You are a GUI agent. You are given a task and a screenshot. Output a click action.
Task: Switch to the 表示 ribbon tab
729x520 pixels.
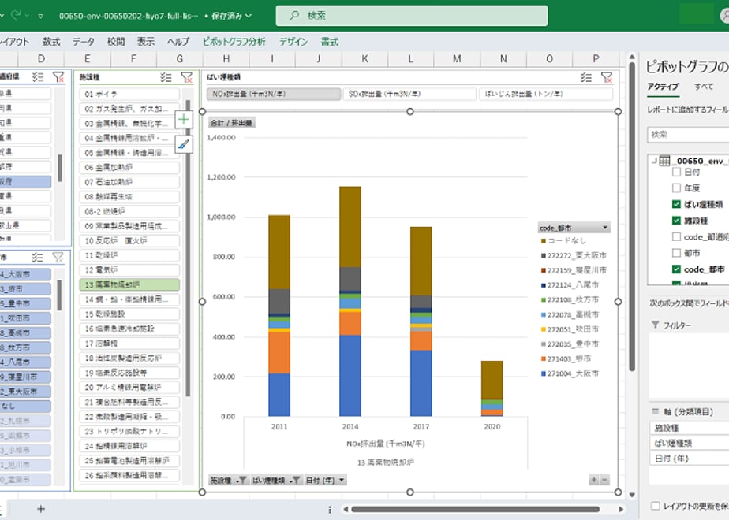pyautogui.click(x=145, y=42)
